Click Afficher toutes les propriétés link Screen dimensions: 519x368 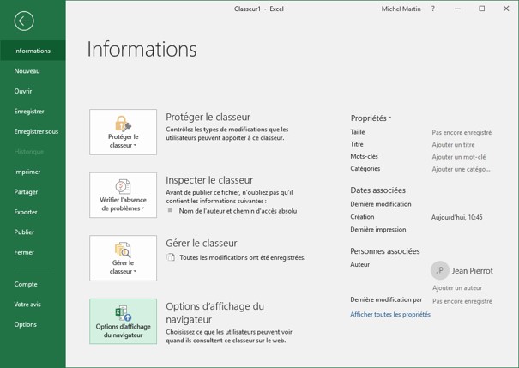click(389, 314)
